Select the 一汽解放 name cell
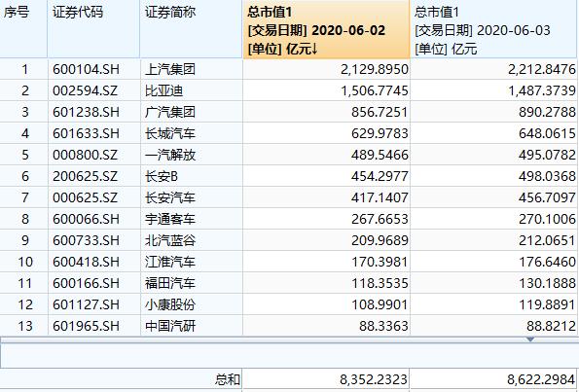 192,155
